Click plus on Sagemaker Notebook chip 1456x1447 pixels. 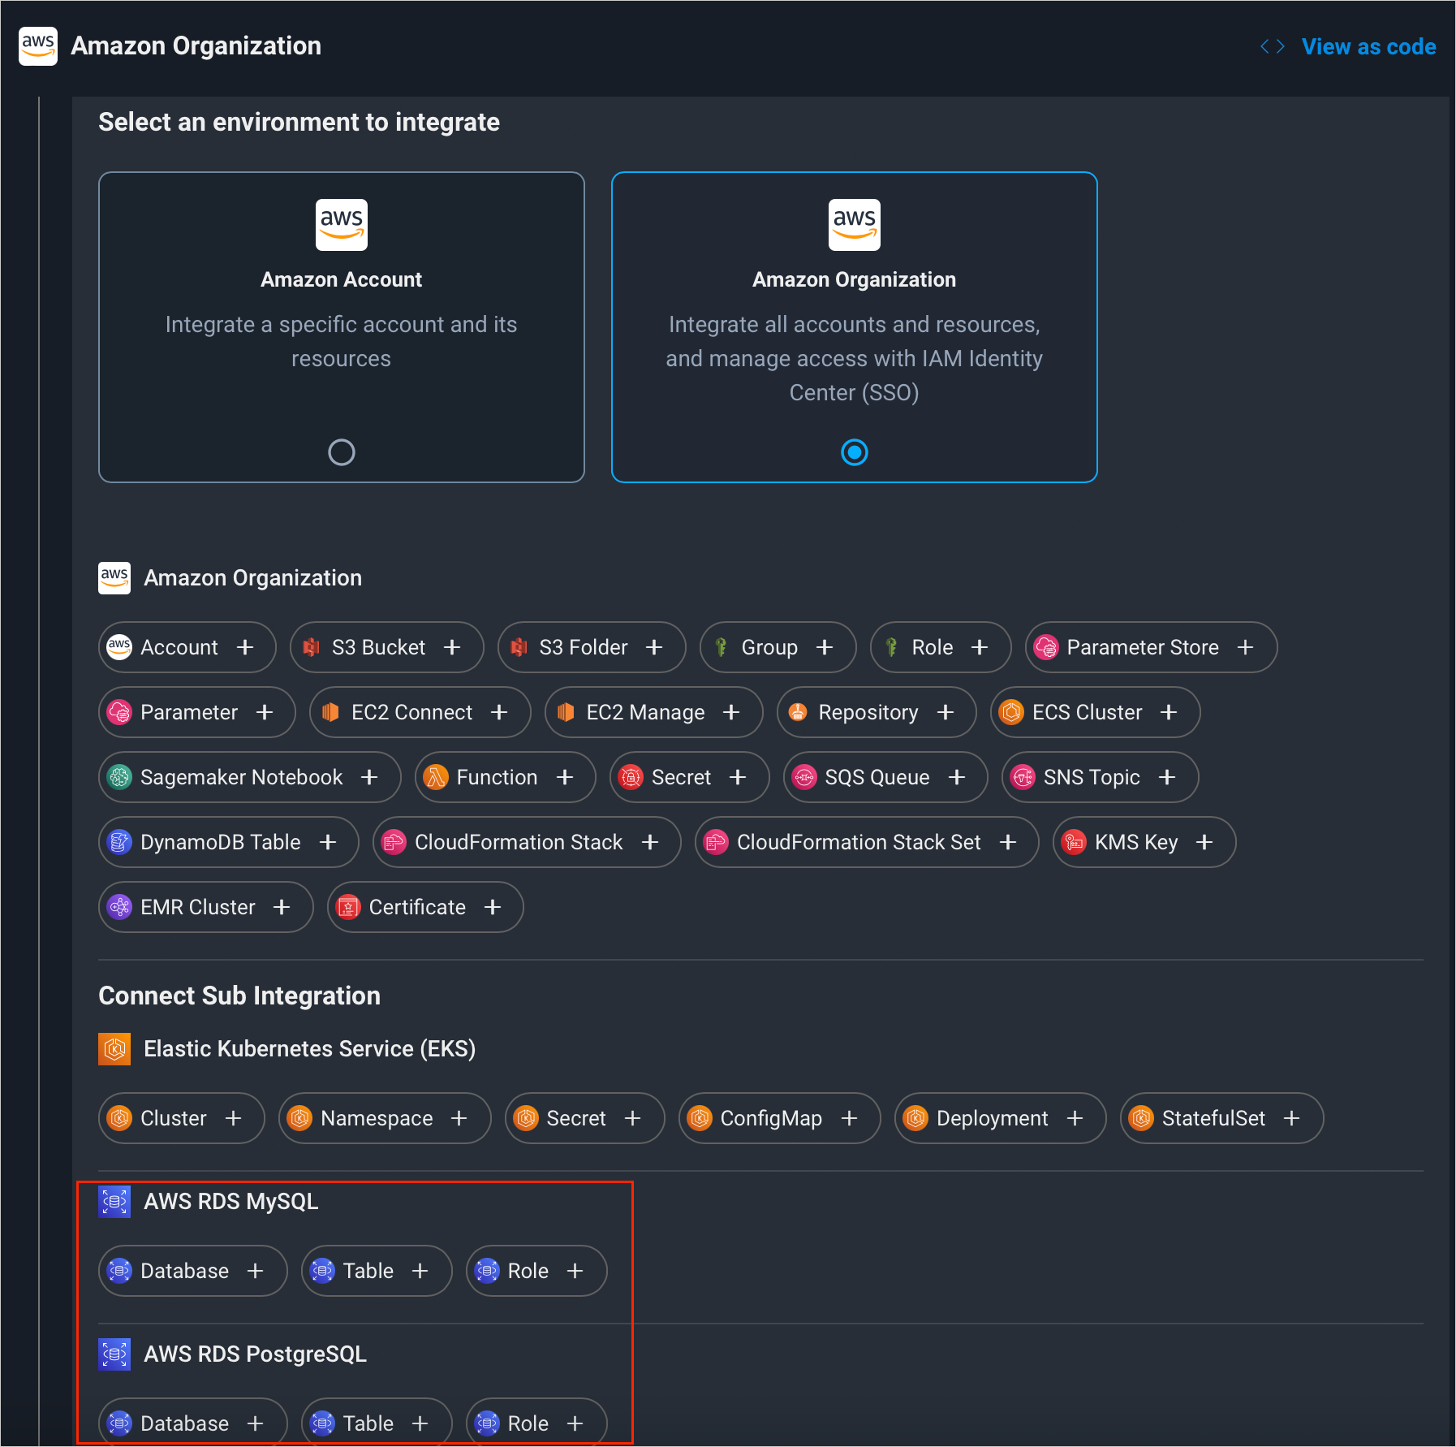[x=369, y=777]
